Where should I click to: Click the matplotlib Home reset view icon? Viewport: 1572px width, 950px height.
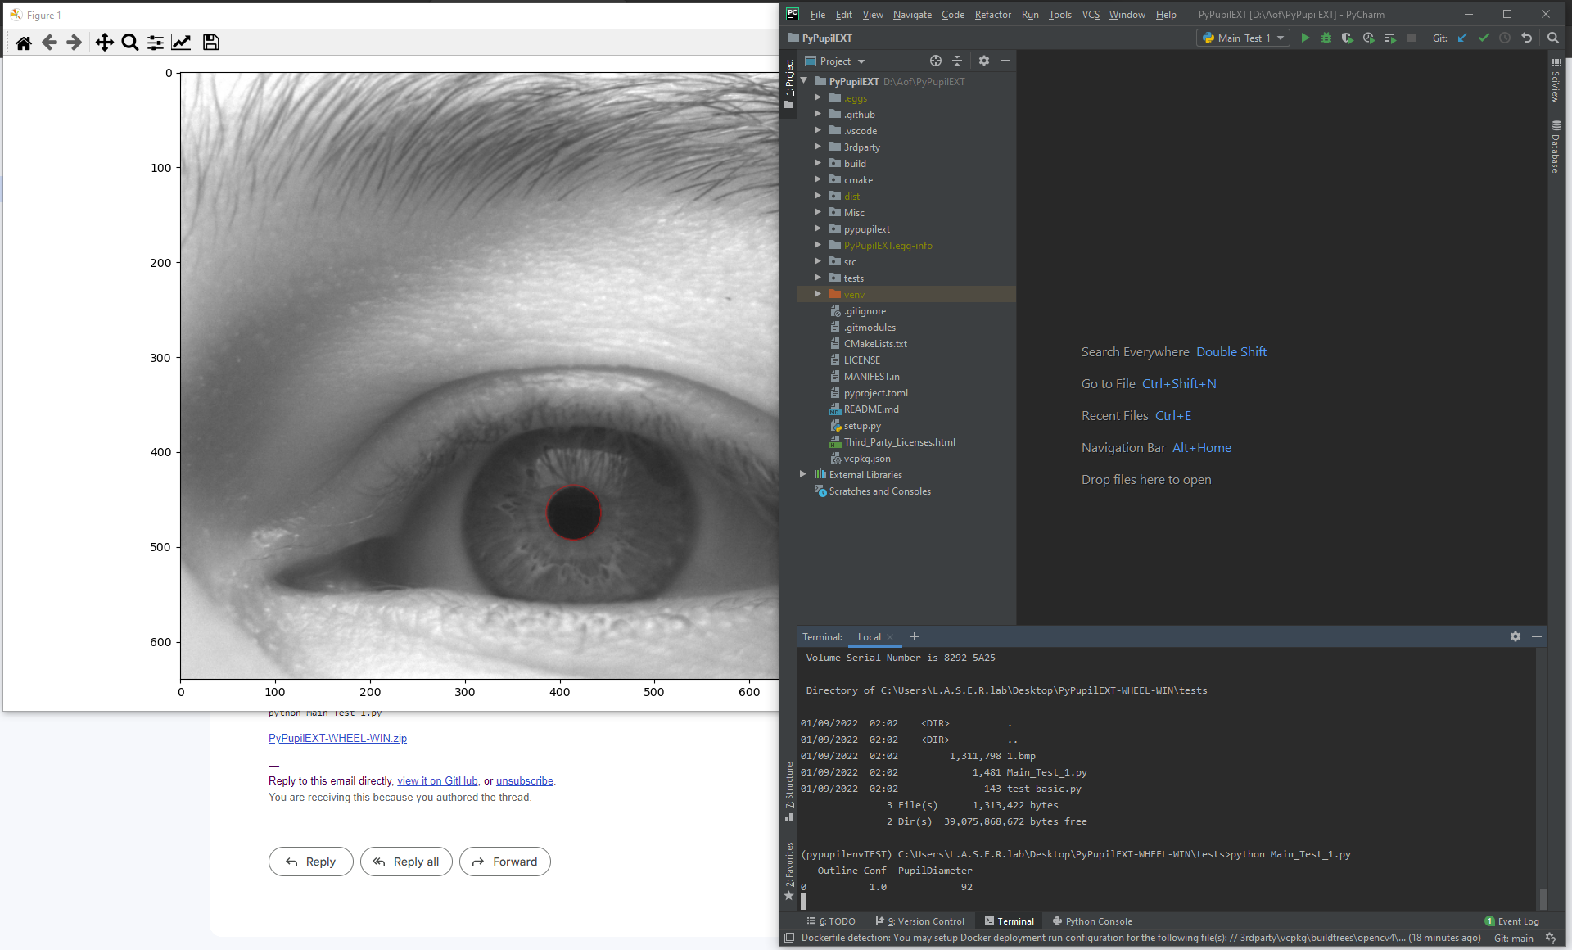coord(24,43)
